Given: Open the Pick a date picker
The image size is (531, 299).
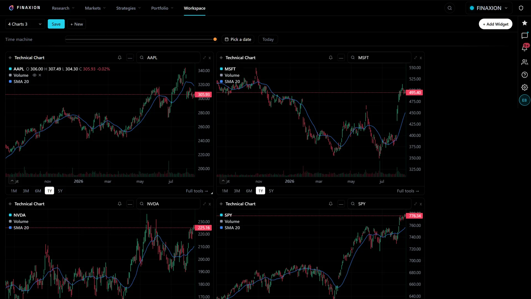Looking at the screenshot, I should pos(238,39).
